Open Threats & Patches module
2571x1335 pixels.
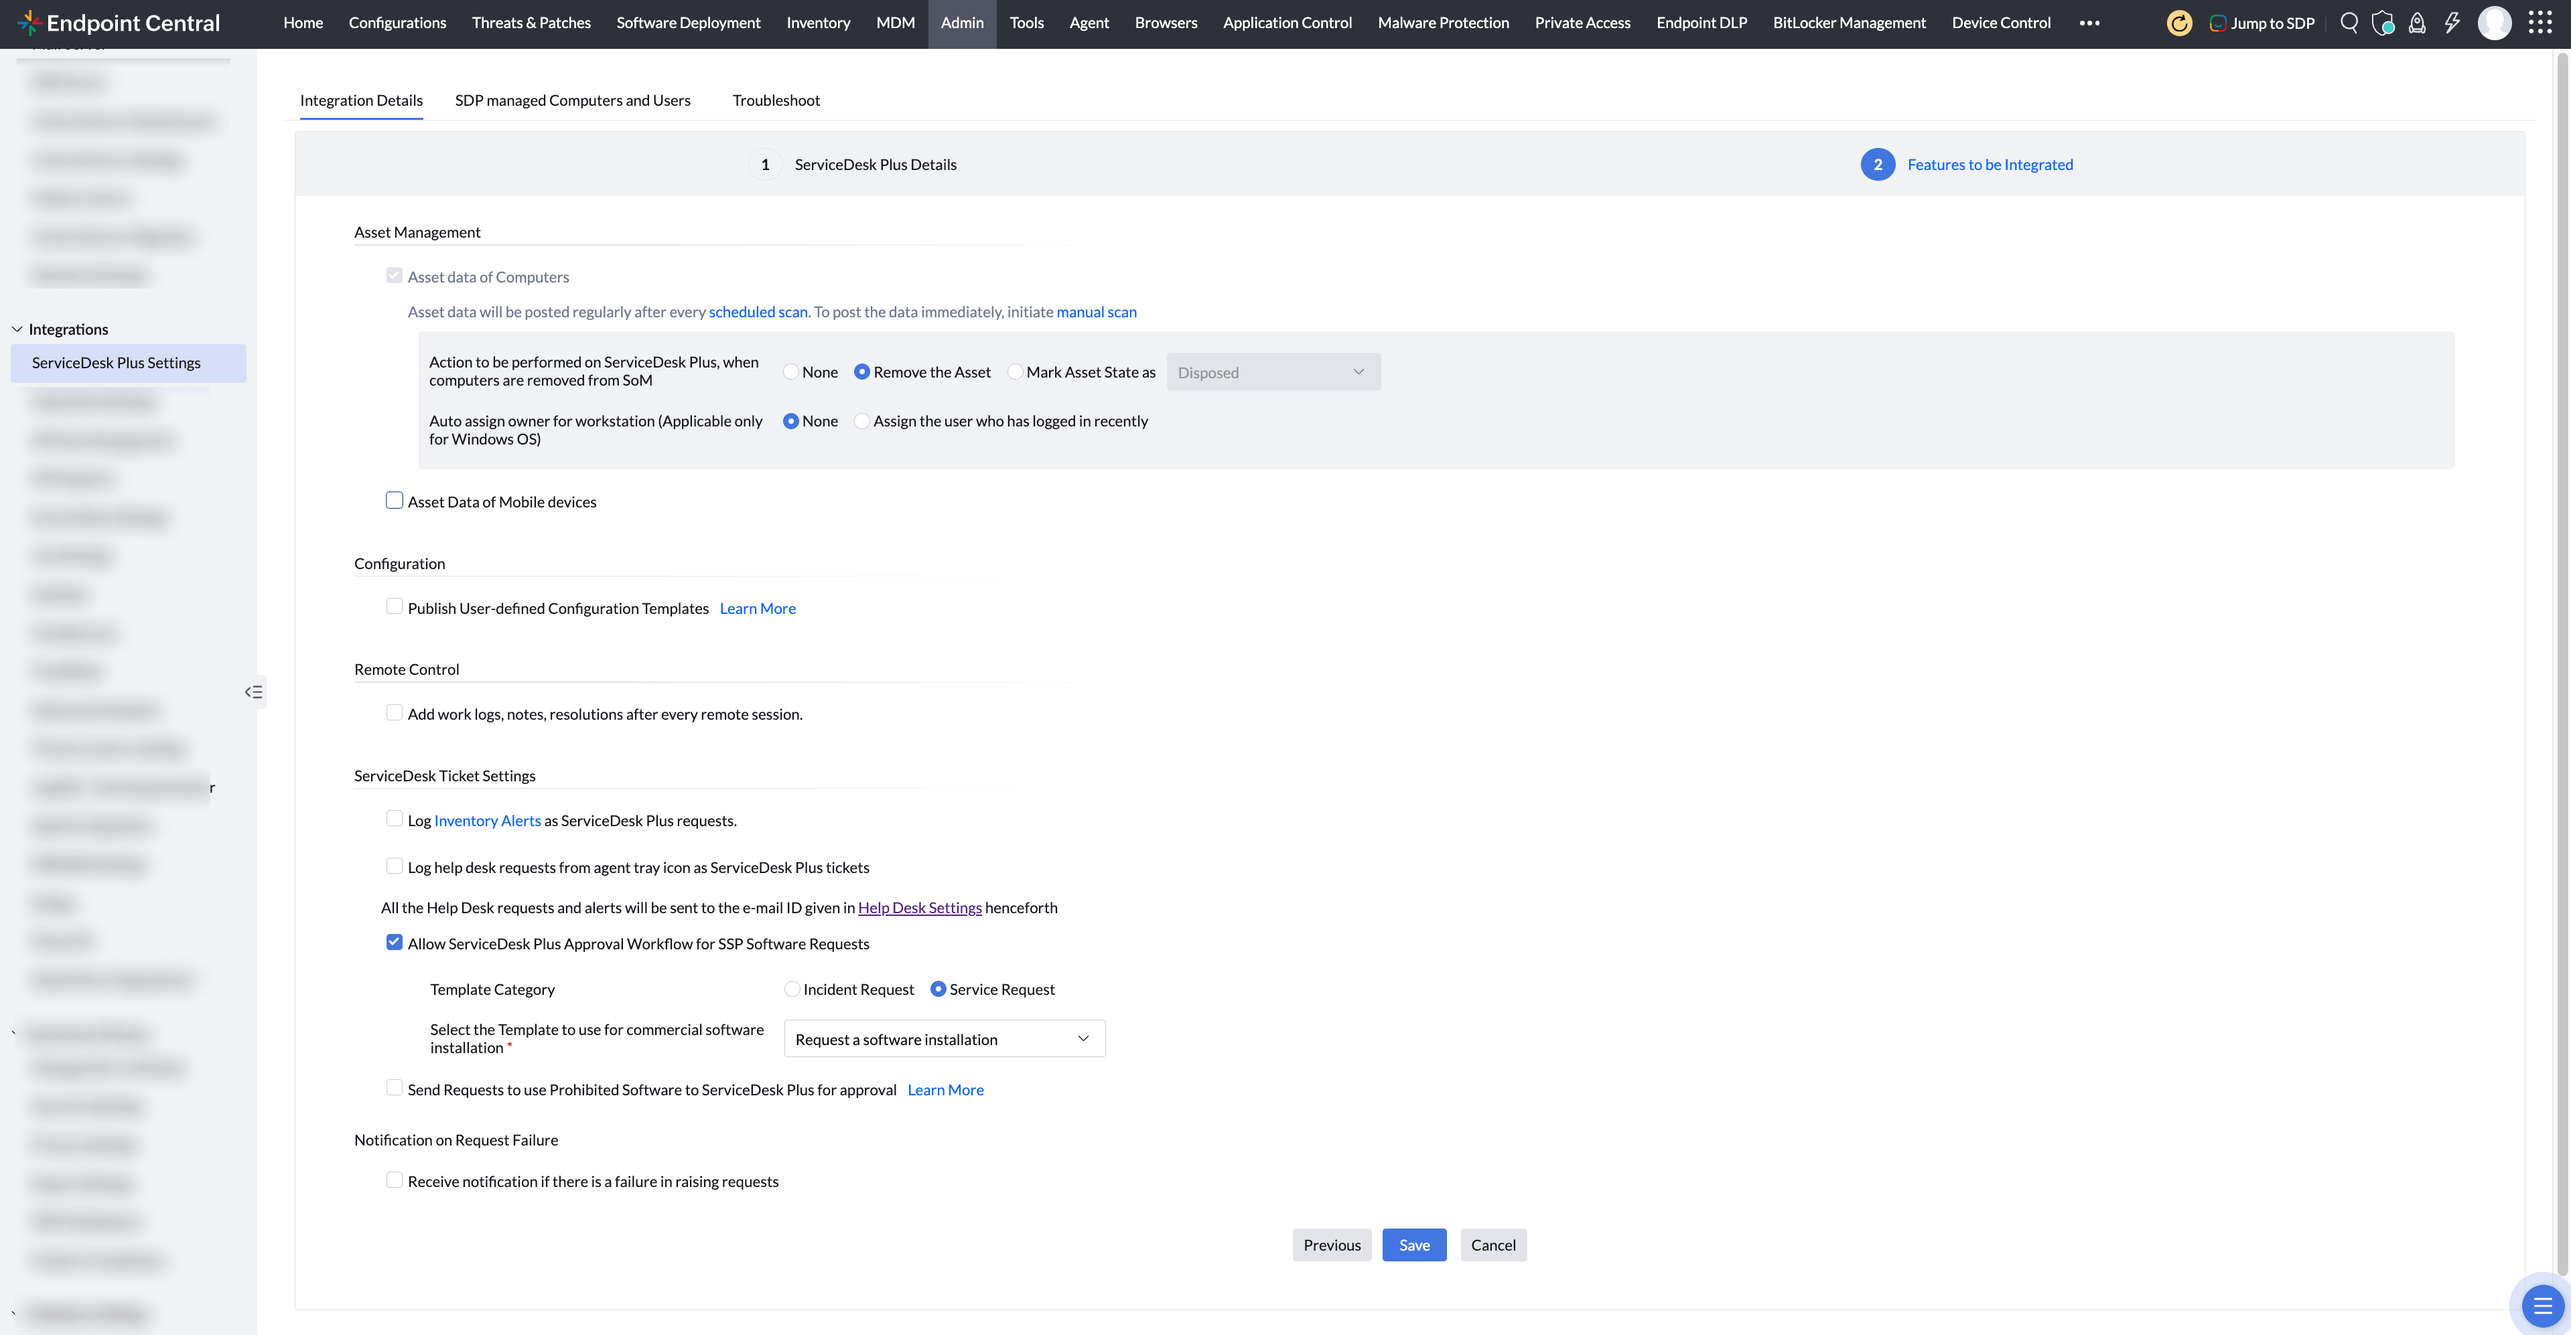point(531,23)
